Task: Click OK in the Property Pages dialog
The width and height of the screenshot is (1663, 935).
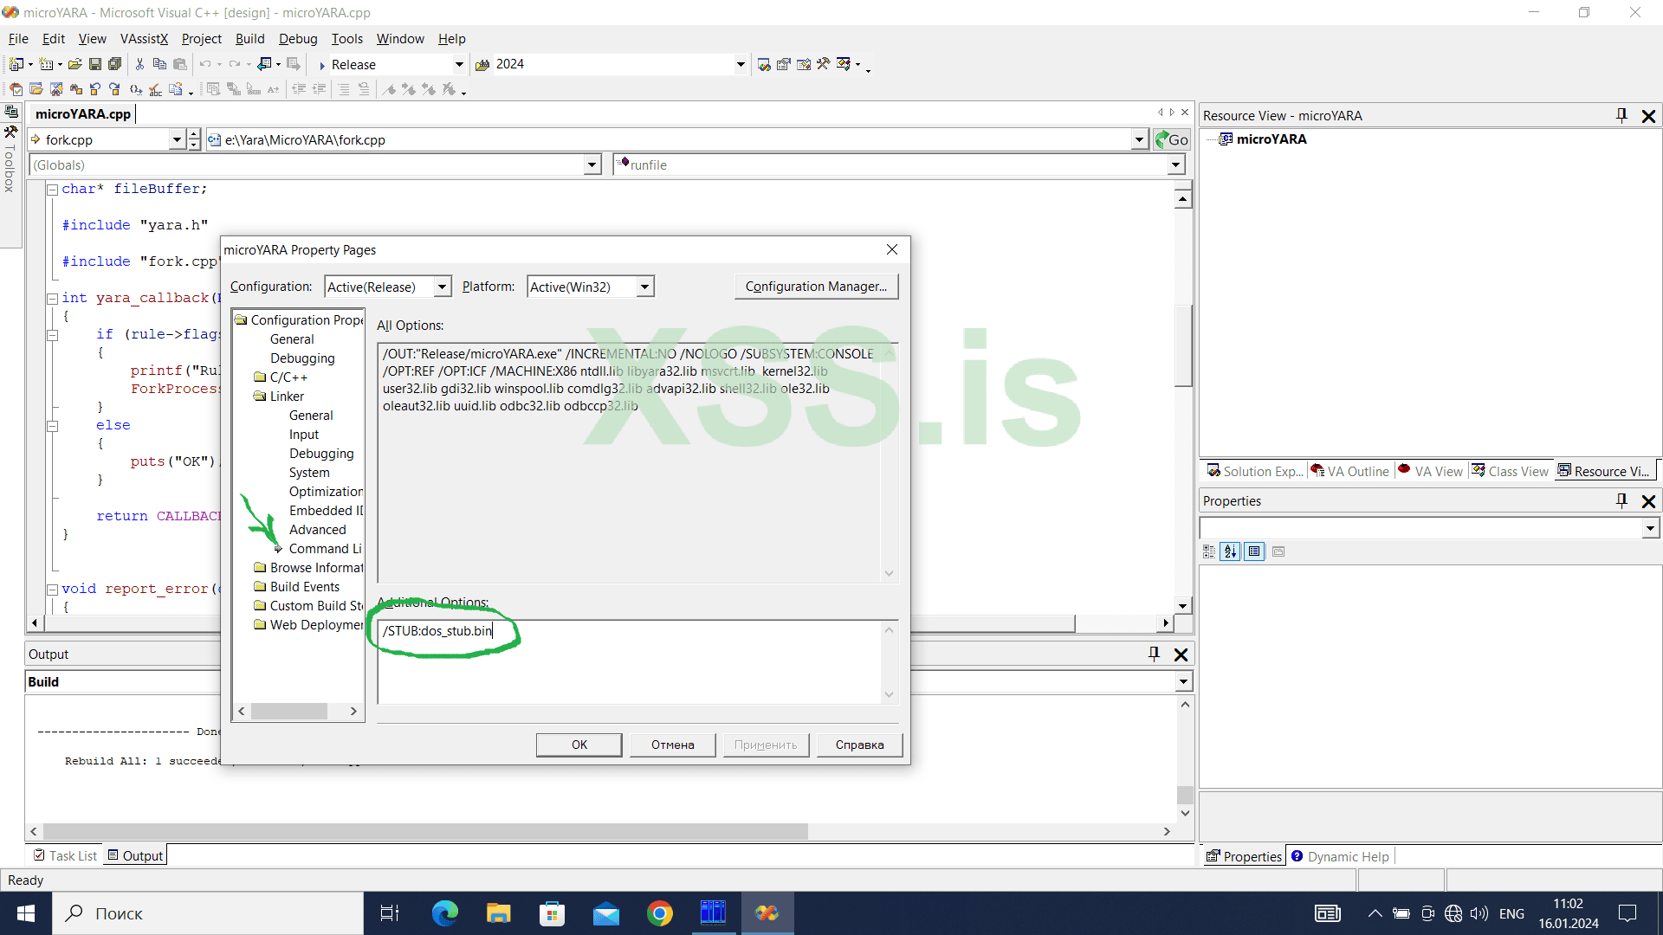Action: click(x=578, y=745)
